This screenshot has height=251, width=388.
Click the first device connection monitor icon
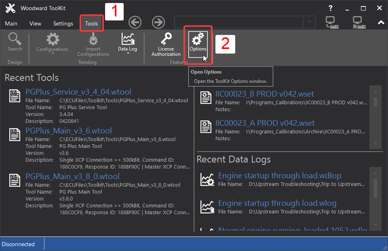[331, 22]
